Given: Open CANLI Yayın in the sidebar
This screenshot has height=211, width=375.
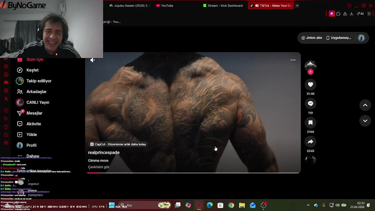Looking at the screenshot, I should (x=38, y=102).
